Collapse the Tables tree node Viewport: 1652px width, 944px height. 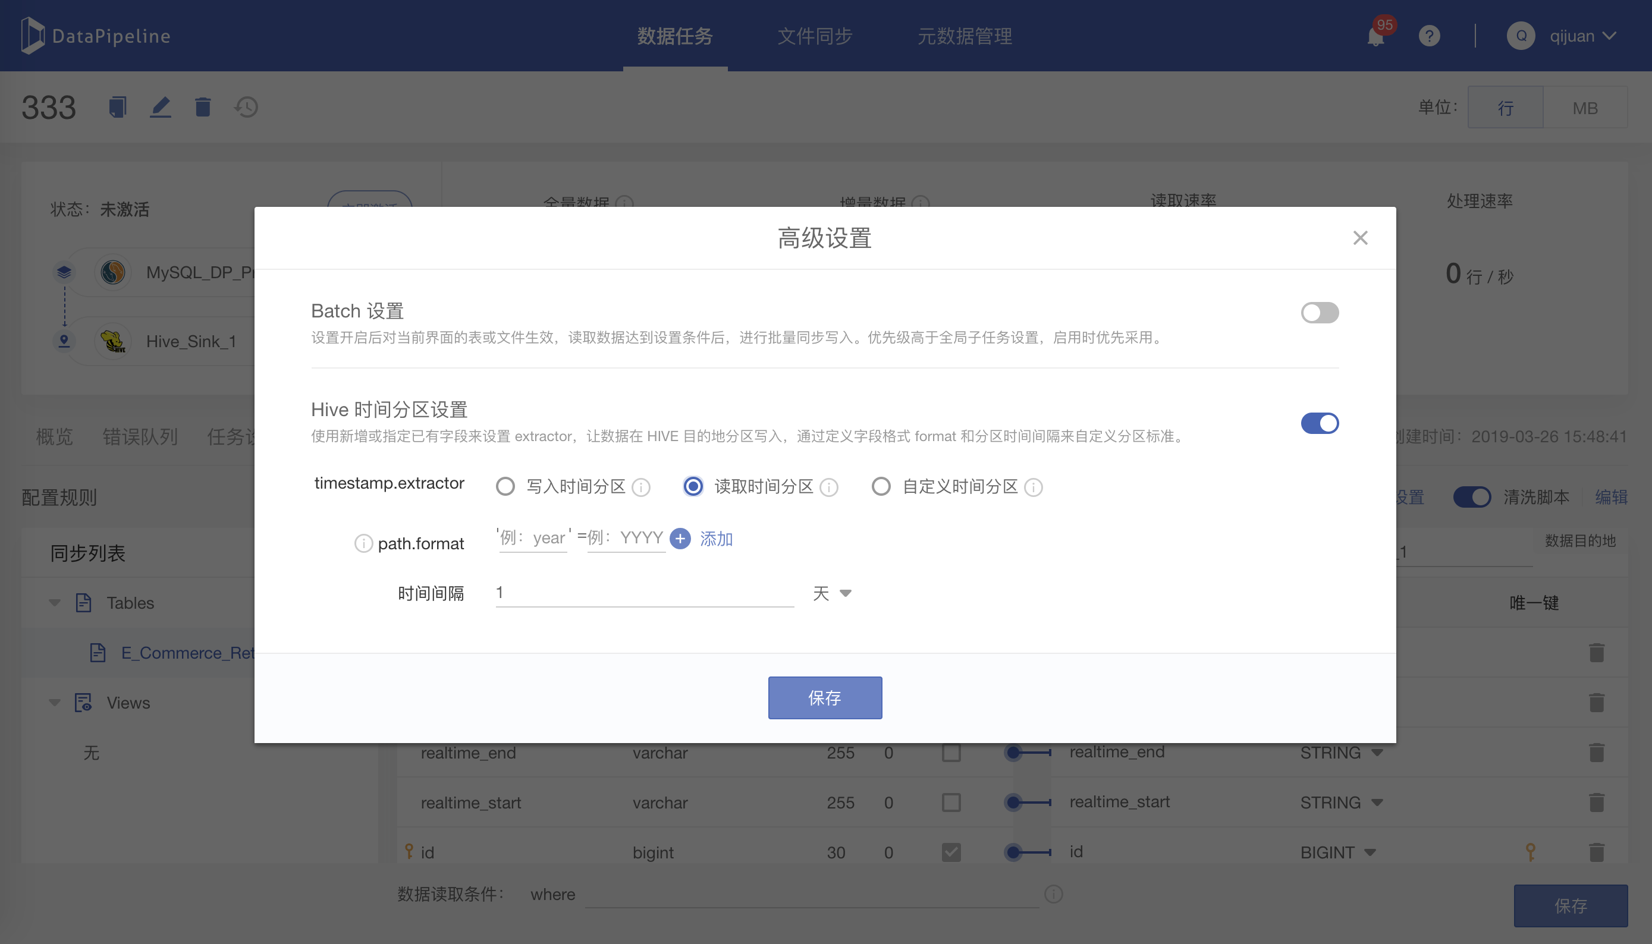coord(55,603)
